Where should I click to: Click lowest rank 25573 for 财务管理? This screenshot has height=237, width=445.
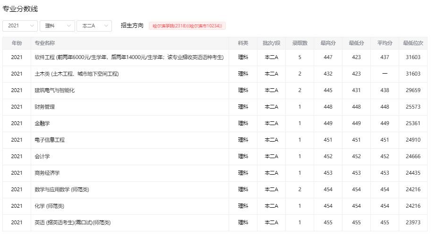click(x=413, y=107)
